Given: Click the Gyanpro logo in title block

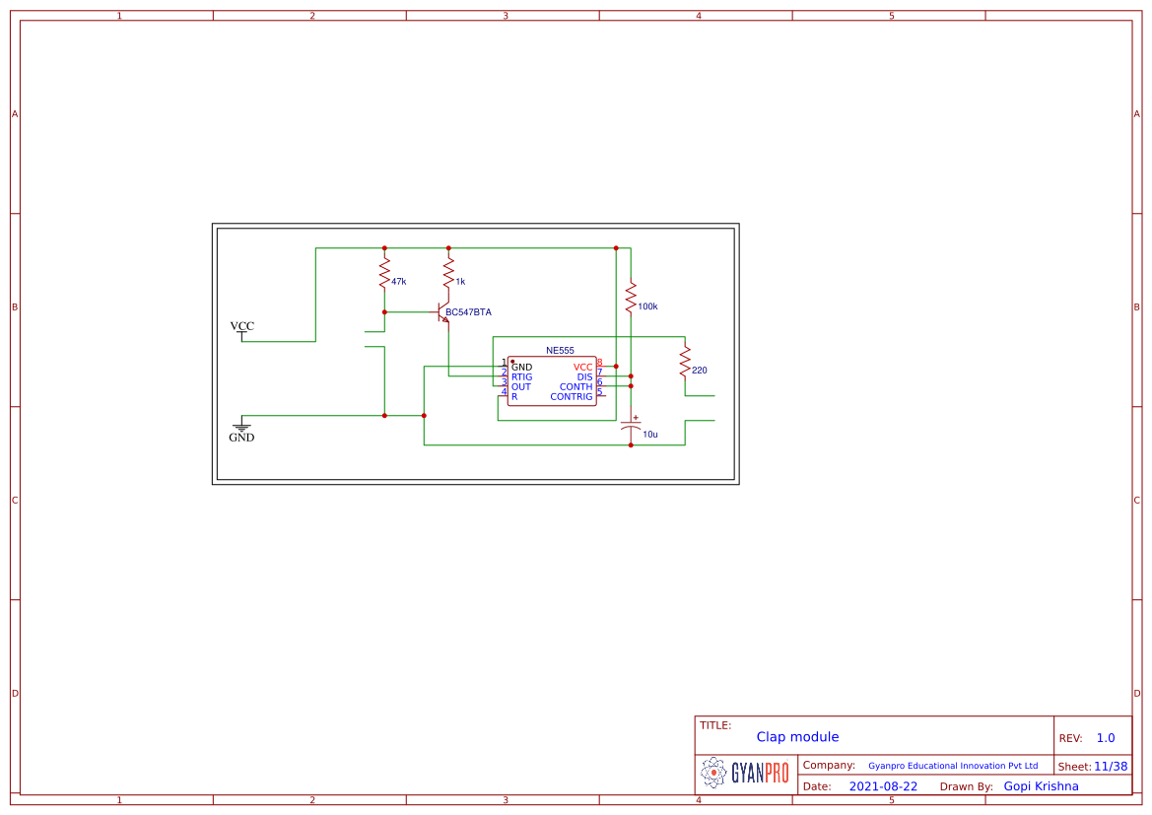Looking at the screenshot, I should point(745,774).
